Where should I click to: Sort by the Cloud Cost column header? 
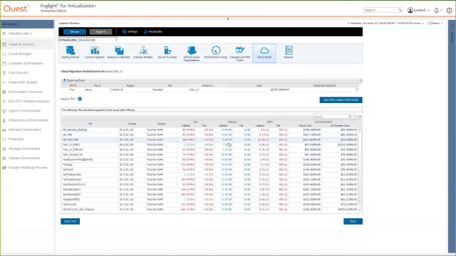click(x=305, y=126)
